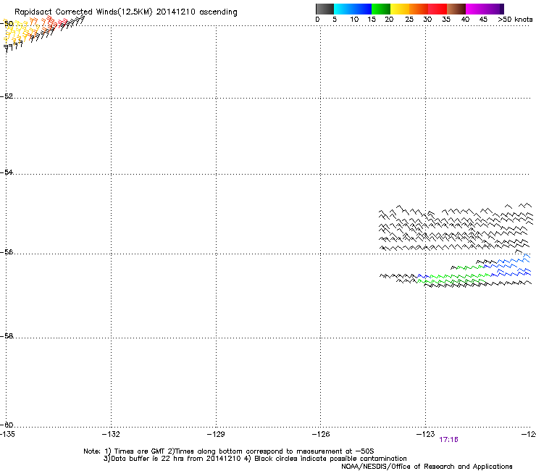Click the -123 longitude axis label
Viewport: 536px width, 471px height.
pos(426,434)
